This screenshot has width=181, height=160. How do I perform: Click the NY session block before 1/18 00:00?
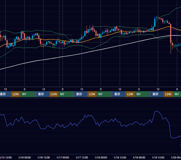[104, 94]
